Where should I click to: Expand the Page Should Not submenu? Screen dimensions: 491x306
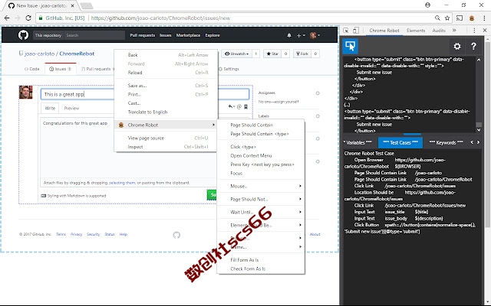261,199
